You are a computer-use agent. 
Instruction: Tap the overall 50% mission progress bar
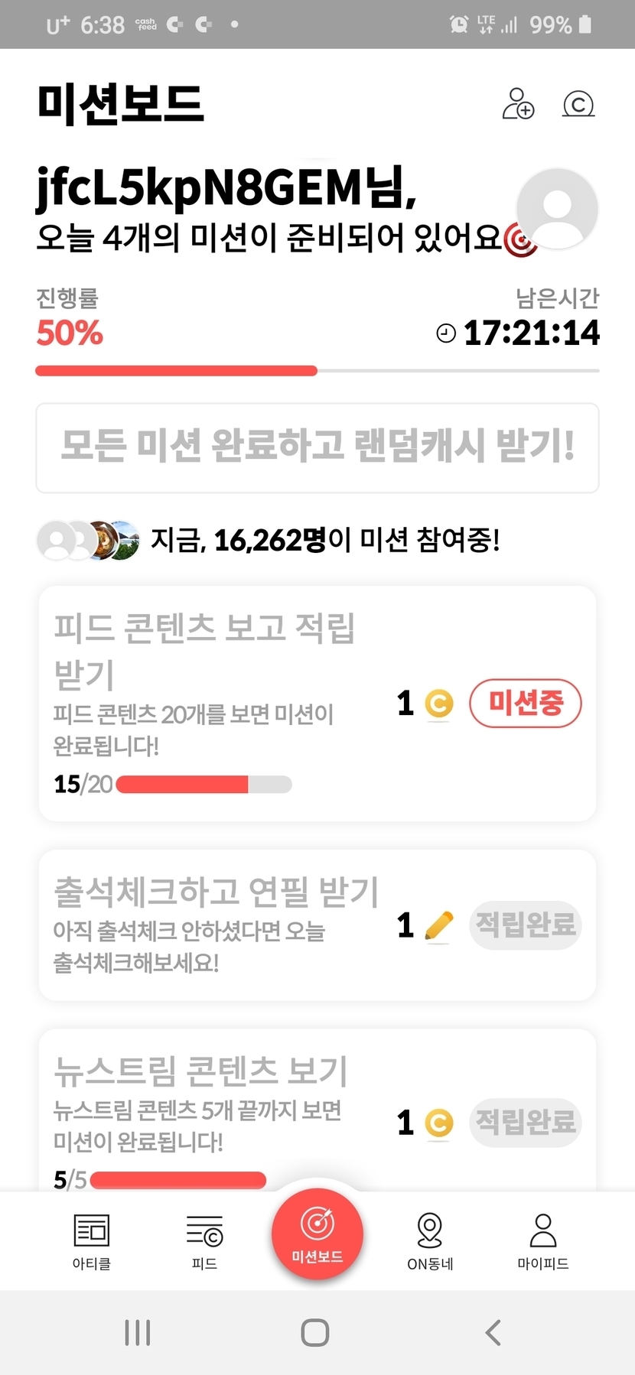pyautogui.click(x=317, y=371)
